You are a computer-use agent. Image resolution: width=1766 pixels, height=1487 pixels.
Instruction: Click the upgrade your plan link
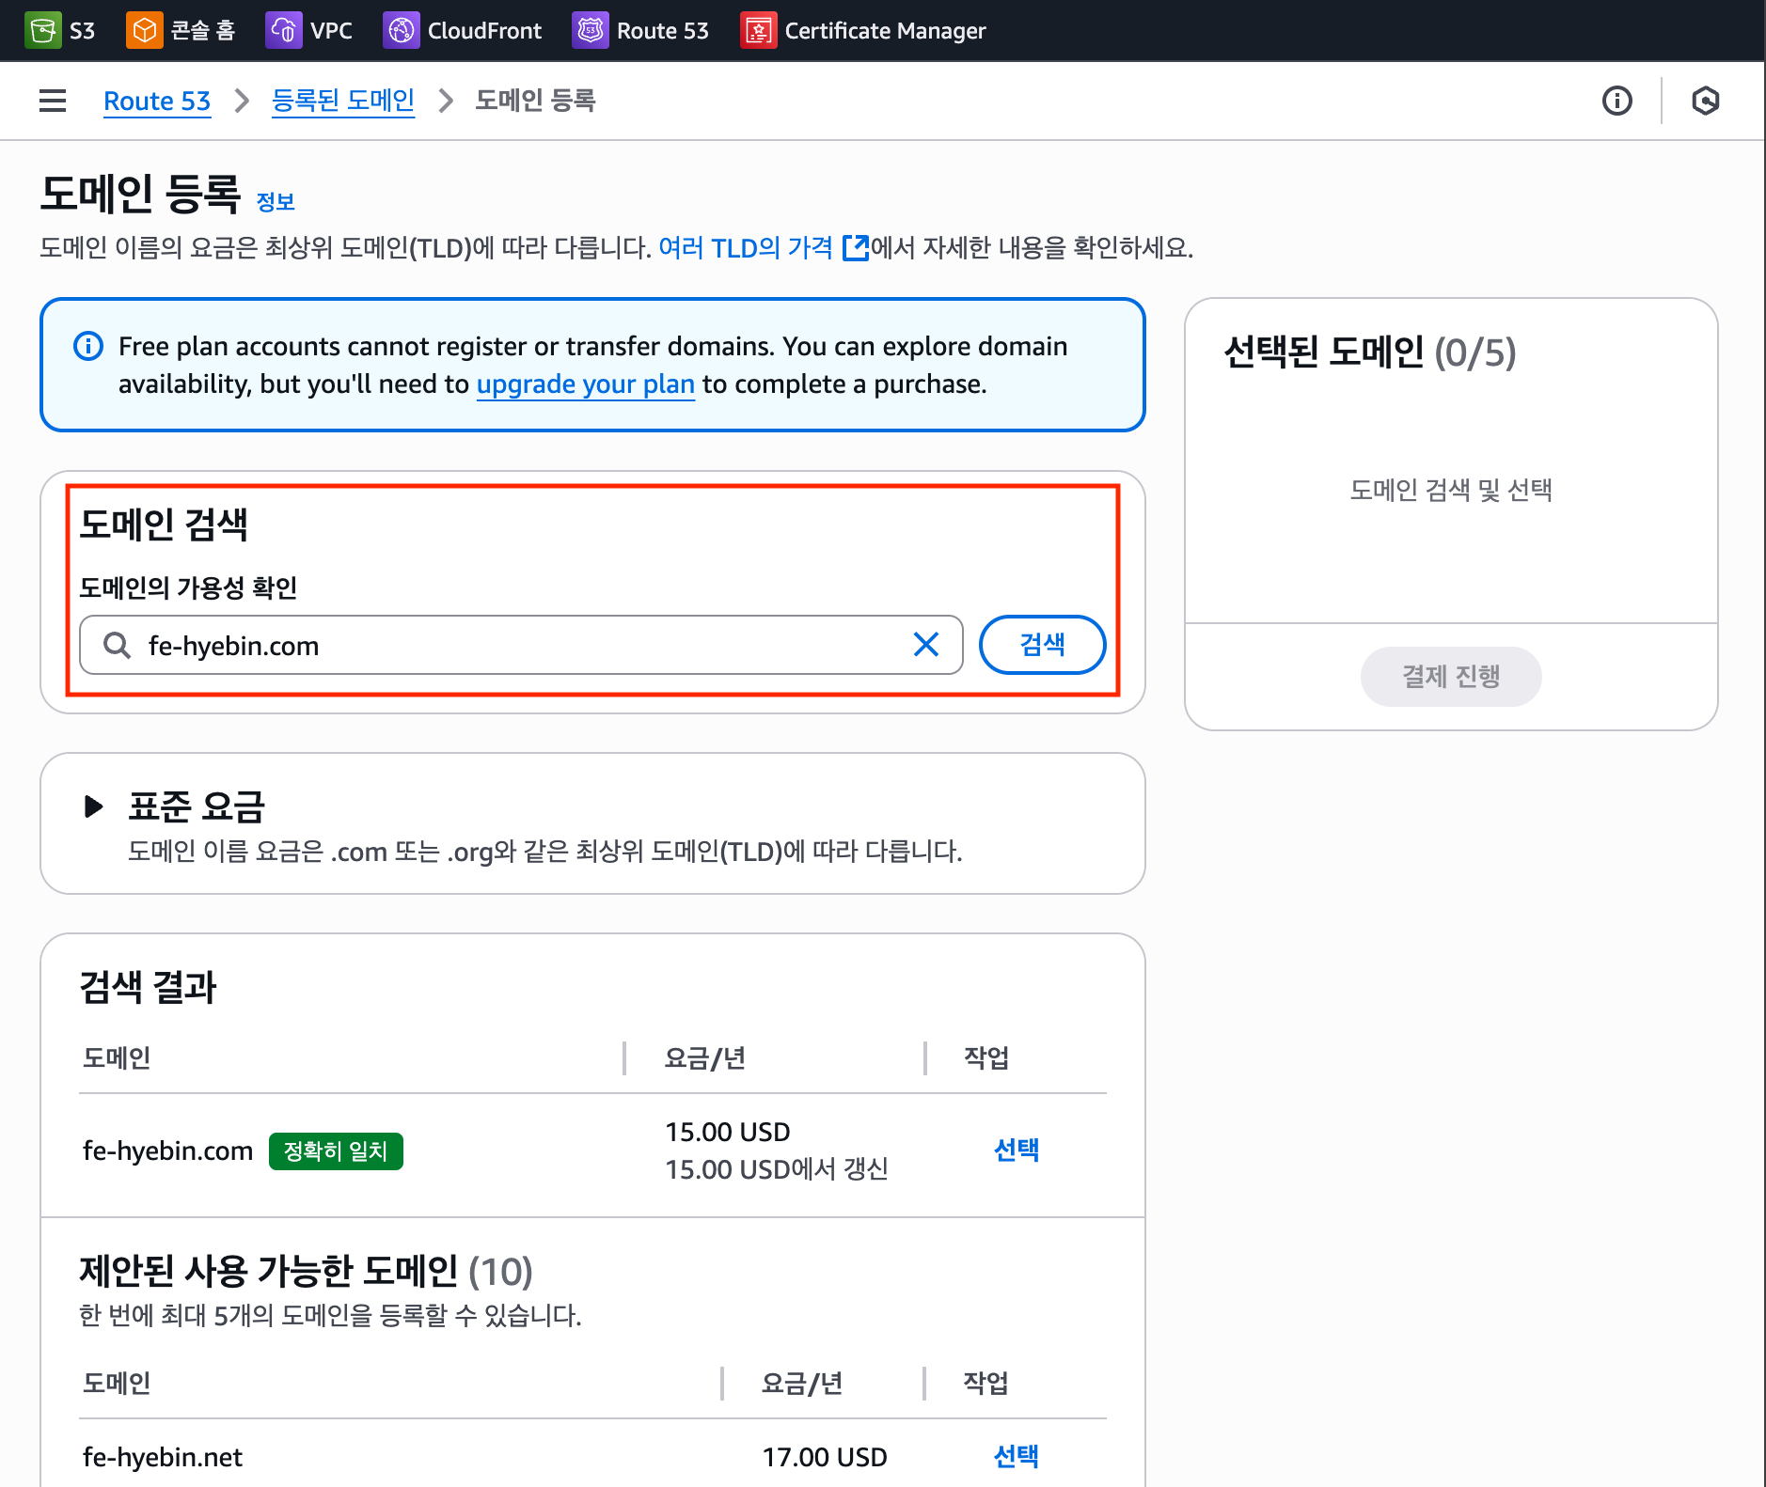pos(585,384)
